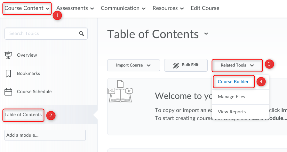The width and height of the screenshot is (287, 152).
Task: Click the Bookmarks ribbon icon
Action: point(8,73)
